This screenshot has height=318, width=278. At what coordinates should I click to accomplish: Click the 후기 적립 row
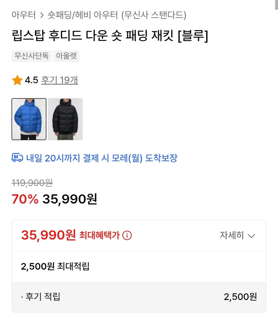[x=139, y=297]
